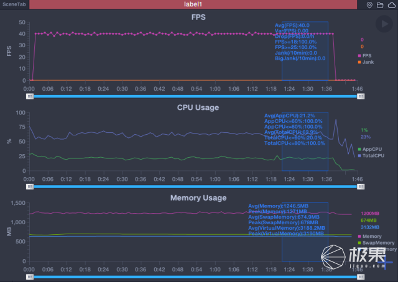Click the 23% TotalCPU current value

(366, 137)
